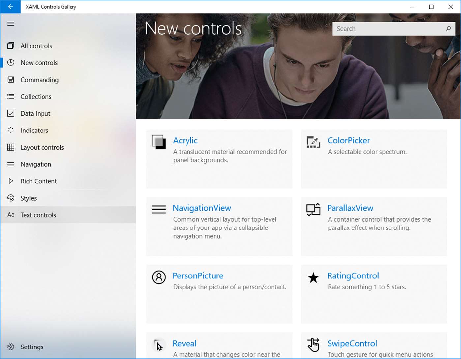Screen dimensions: 461x359
Task: Click the back arrow in the title bar
Action: (11, 7)
